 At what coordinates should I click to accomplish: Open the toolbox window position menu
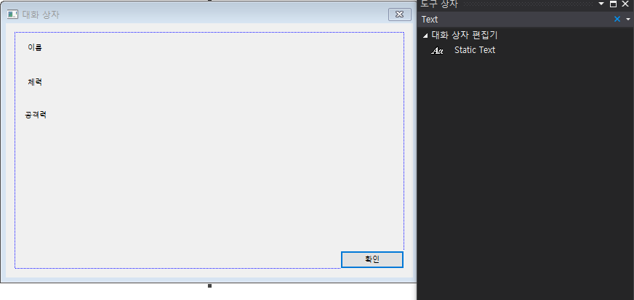coord(601,4)
